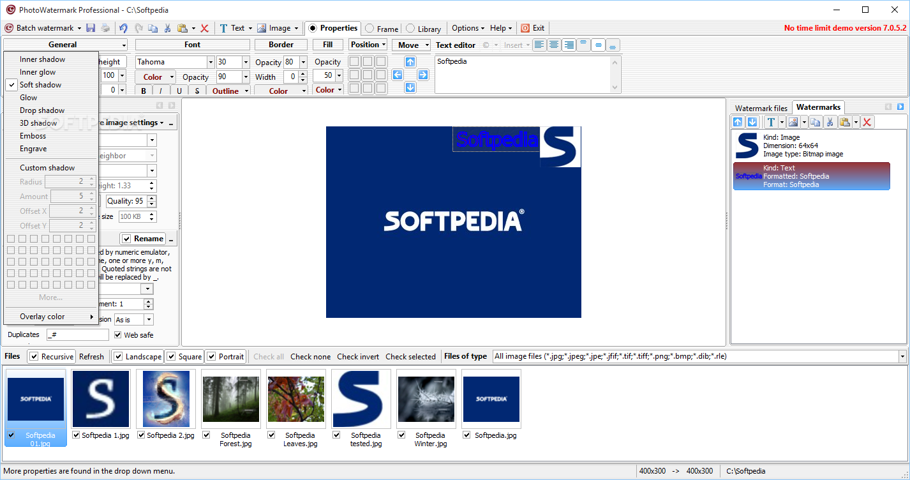Open the Options menu

pyautogui.click(x=468, y=28)
